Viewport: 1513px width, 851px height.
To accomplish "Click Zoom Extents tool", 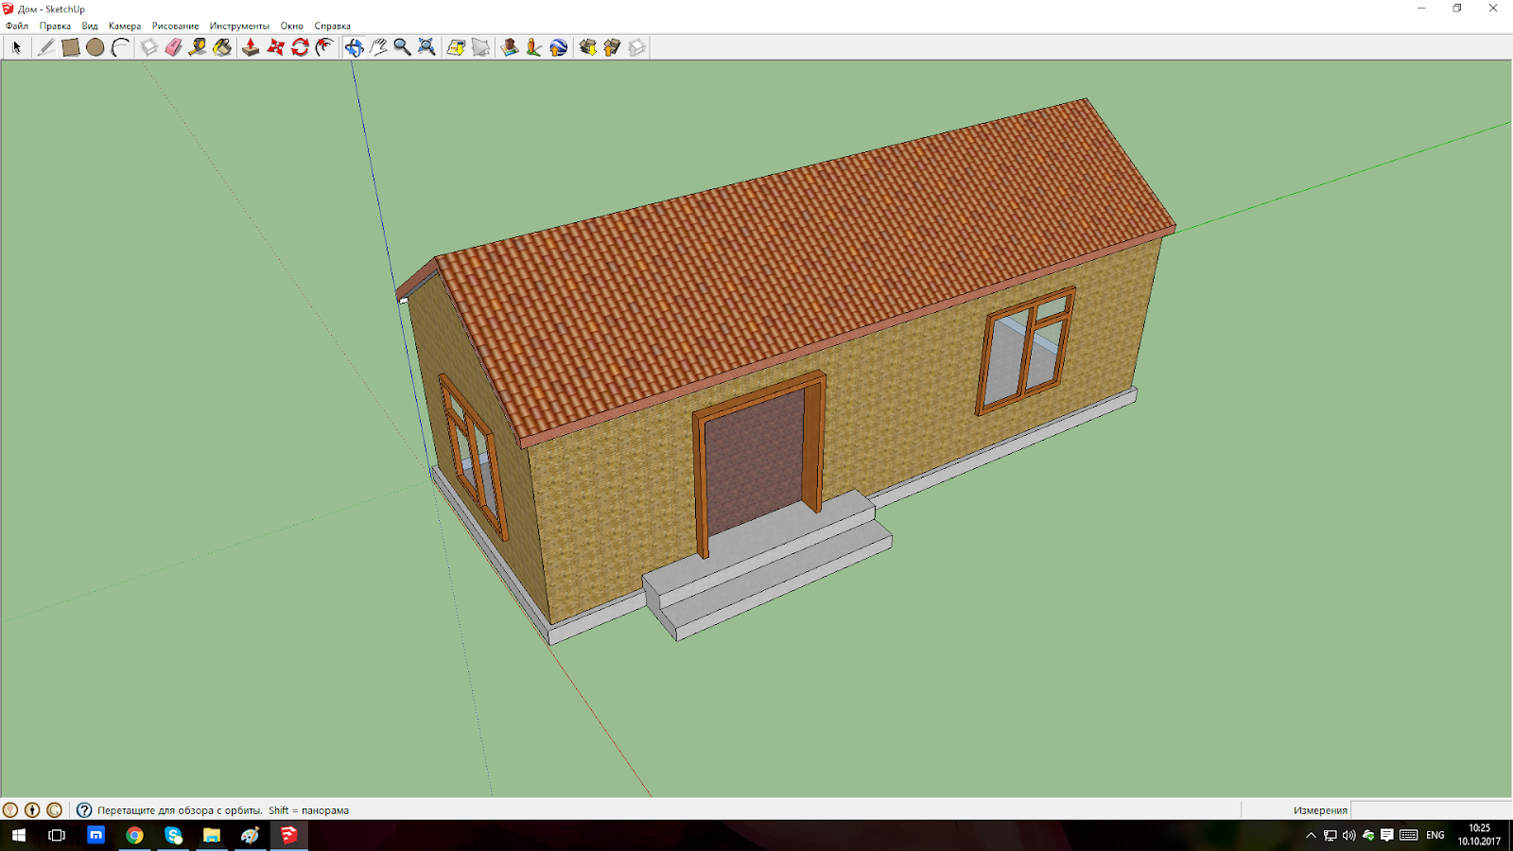I will (426, 47).
